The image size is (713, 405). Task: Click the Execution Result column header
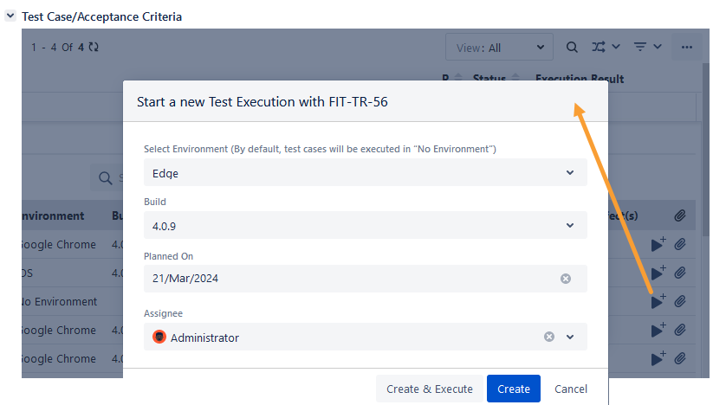click(580, 79)
